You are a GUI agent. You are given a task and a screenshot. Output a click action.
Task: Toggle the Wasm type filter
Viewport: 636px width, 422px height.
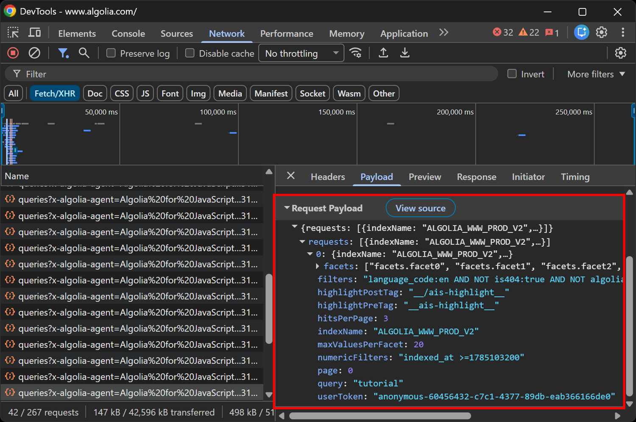click(349, 93)
